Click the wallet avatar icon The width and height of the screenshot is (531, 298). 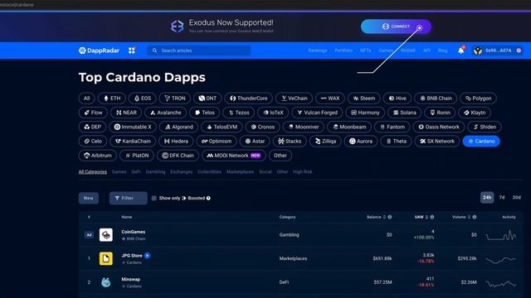point(478,50)
